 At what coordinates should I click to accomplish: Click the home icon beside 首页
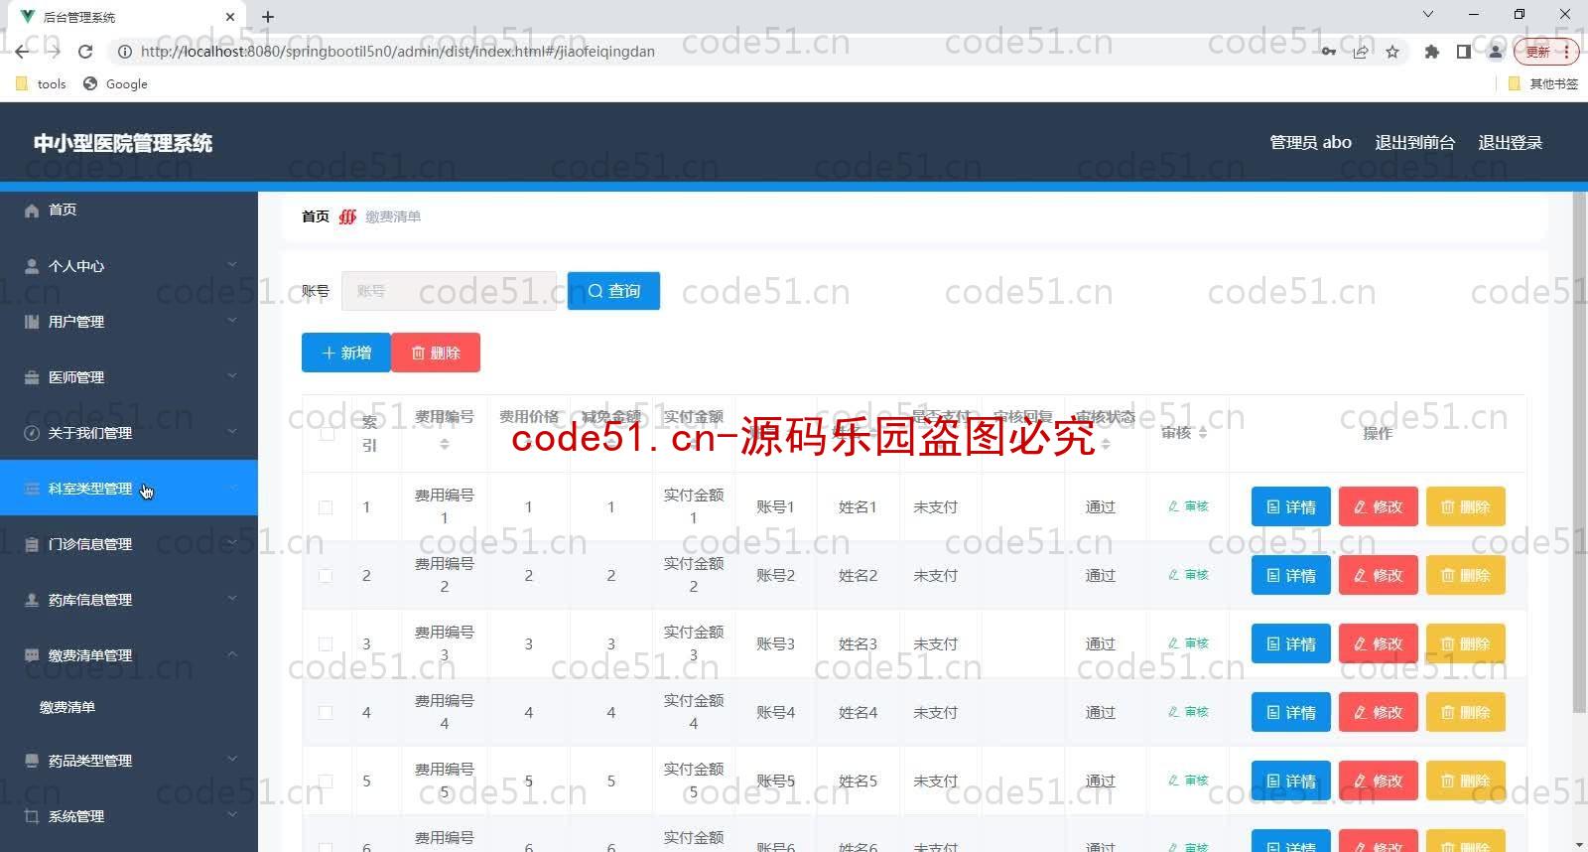point(32,211)
